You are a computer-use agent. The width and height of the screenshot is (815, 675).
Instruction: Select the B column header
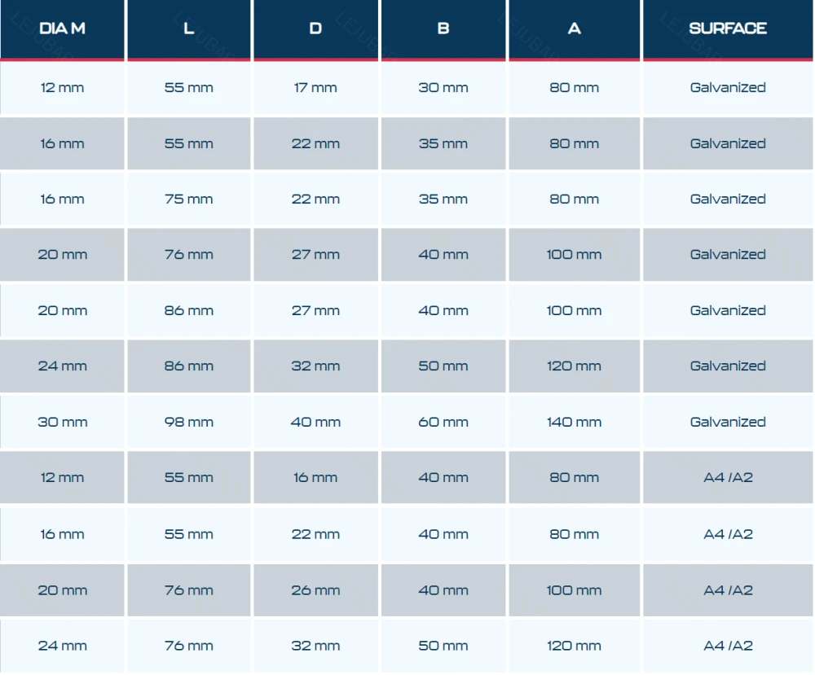(443, 29)
